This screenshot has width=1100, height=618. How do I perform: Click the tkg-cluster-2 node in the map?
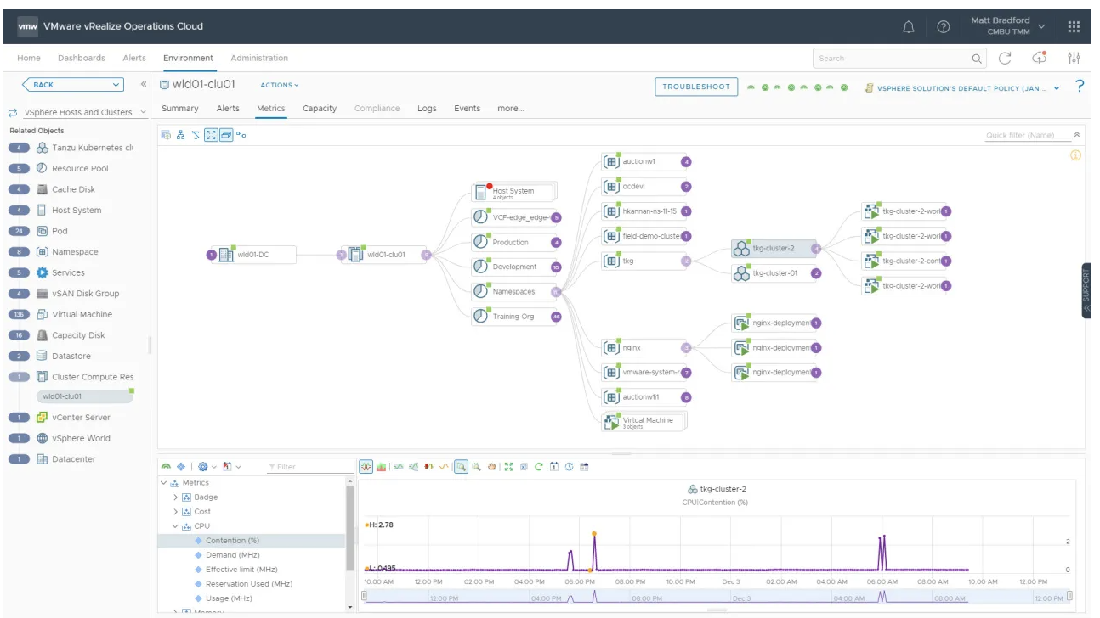[774, 249]
